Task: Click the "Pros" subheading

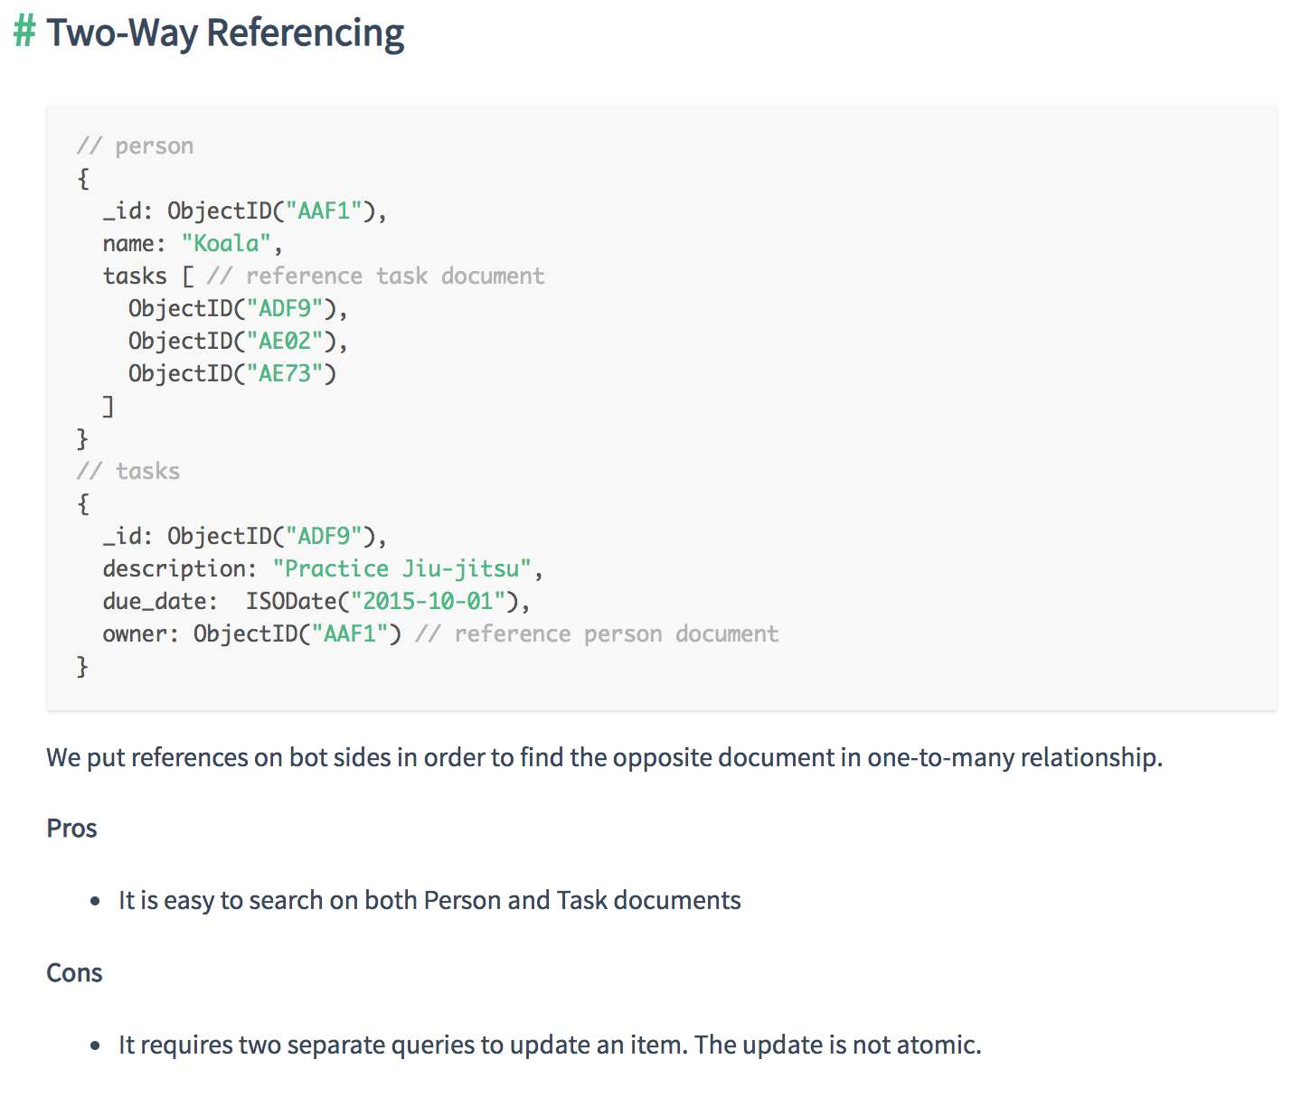Action: pos(71,829)
